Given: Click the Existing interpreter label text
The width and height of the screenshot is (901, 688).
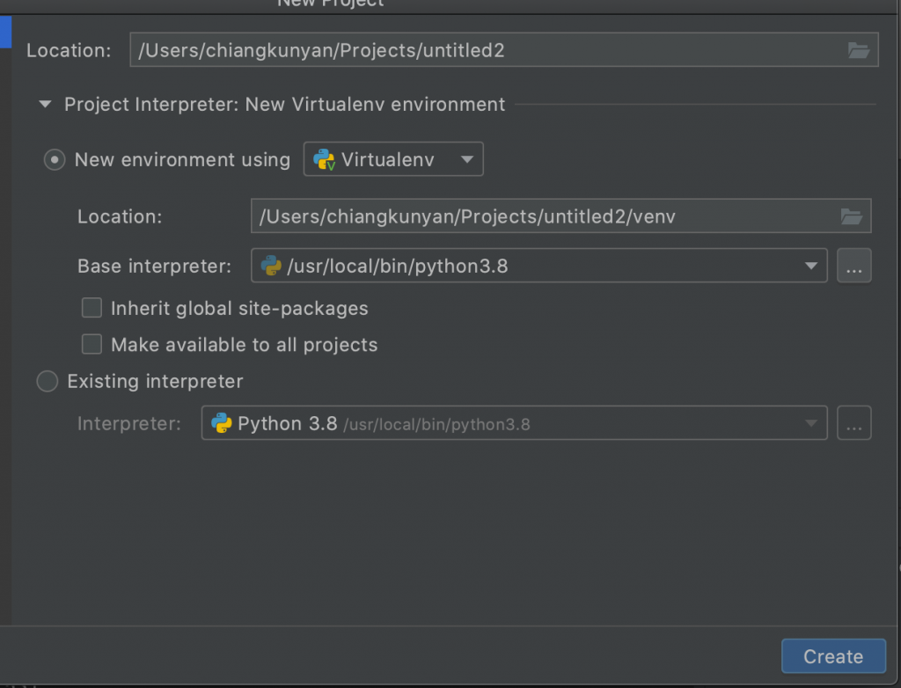Looking at the screenshot, I should point(155,381).
